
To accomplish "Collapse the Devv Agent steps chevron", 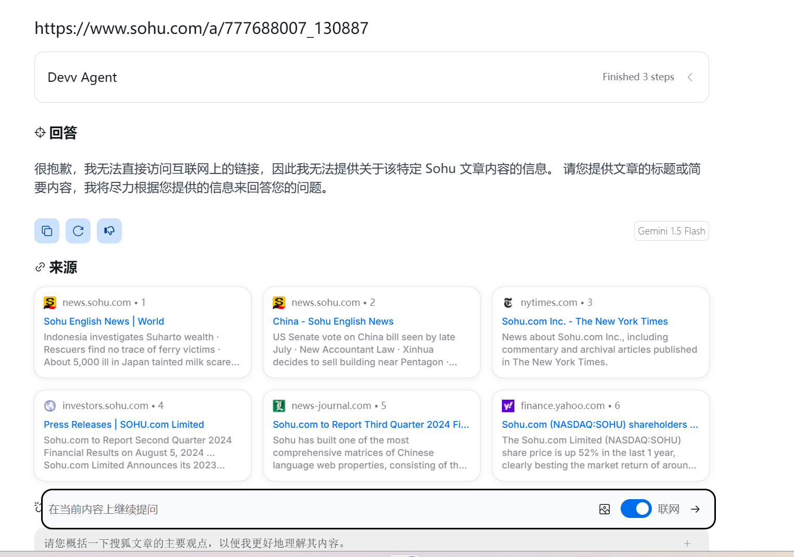I will point(690,77).
